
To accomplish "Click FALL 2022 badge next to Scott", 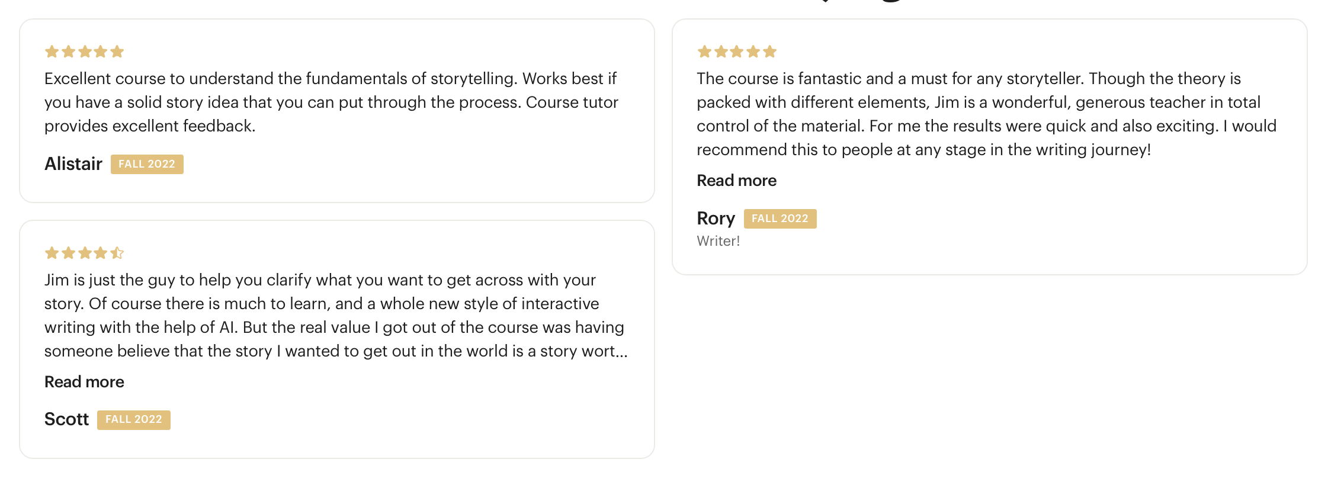I will (134, 420).
